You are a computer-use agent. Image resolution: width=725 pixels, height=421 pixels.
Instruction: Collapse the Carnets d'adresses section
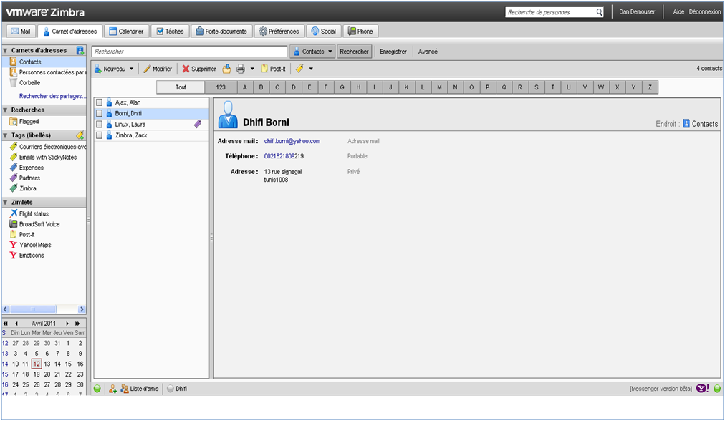click(x=6, y=50)
